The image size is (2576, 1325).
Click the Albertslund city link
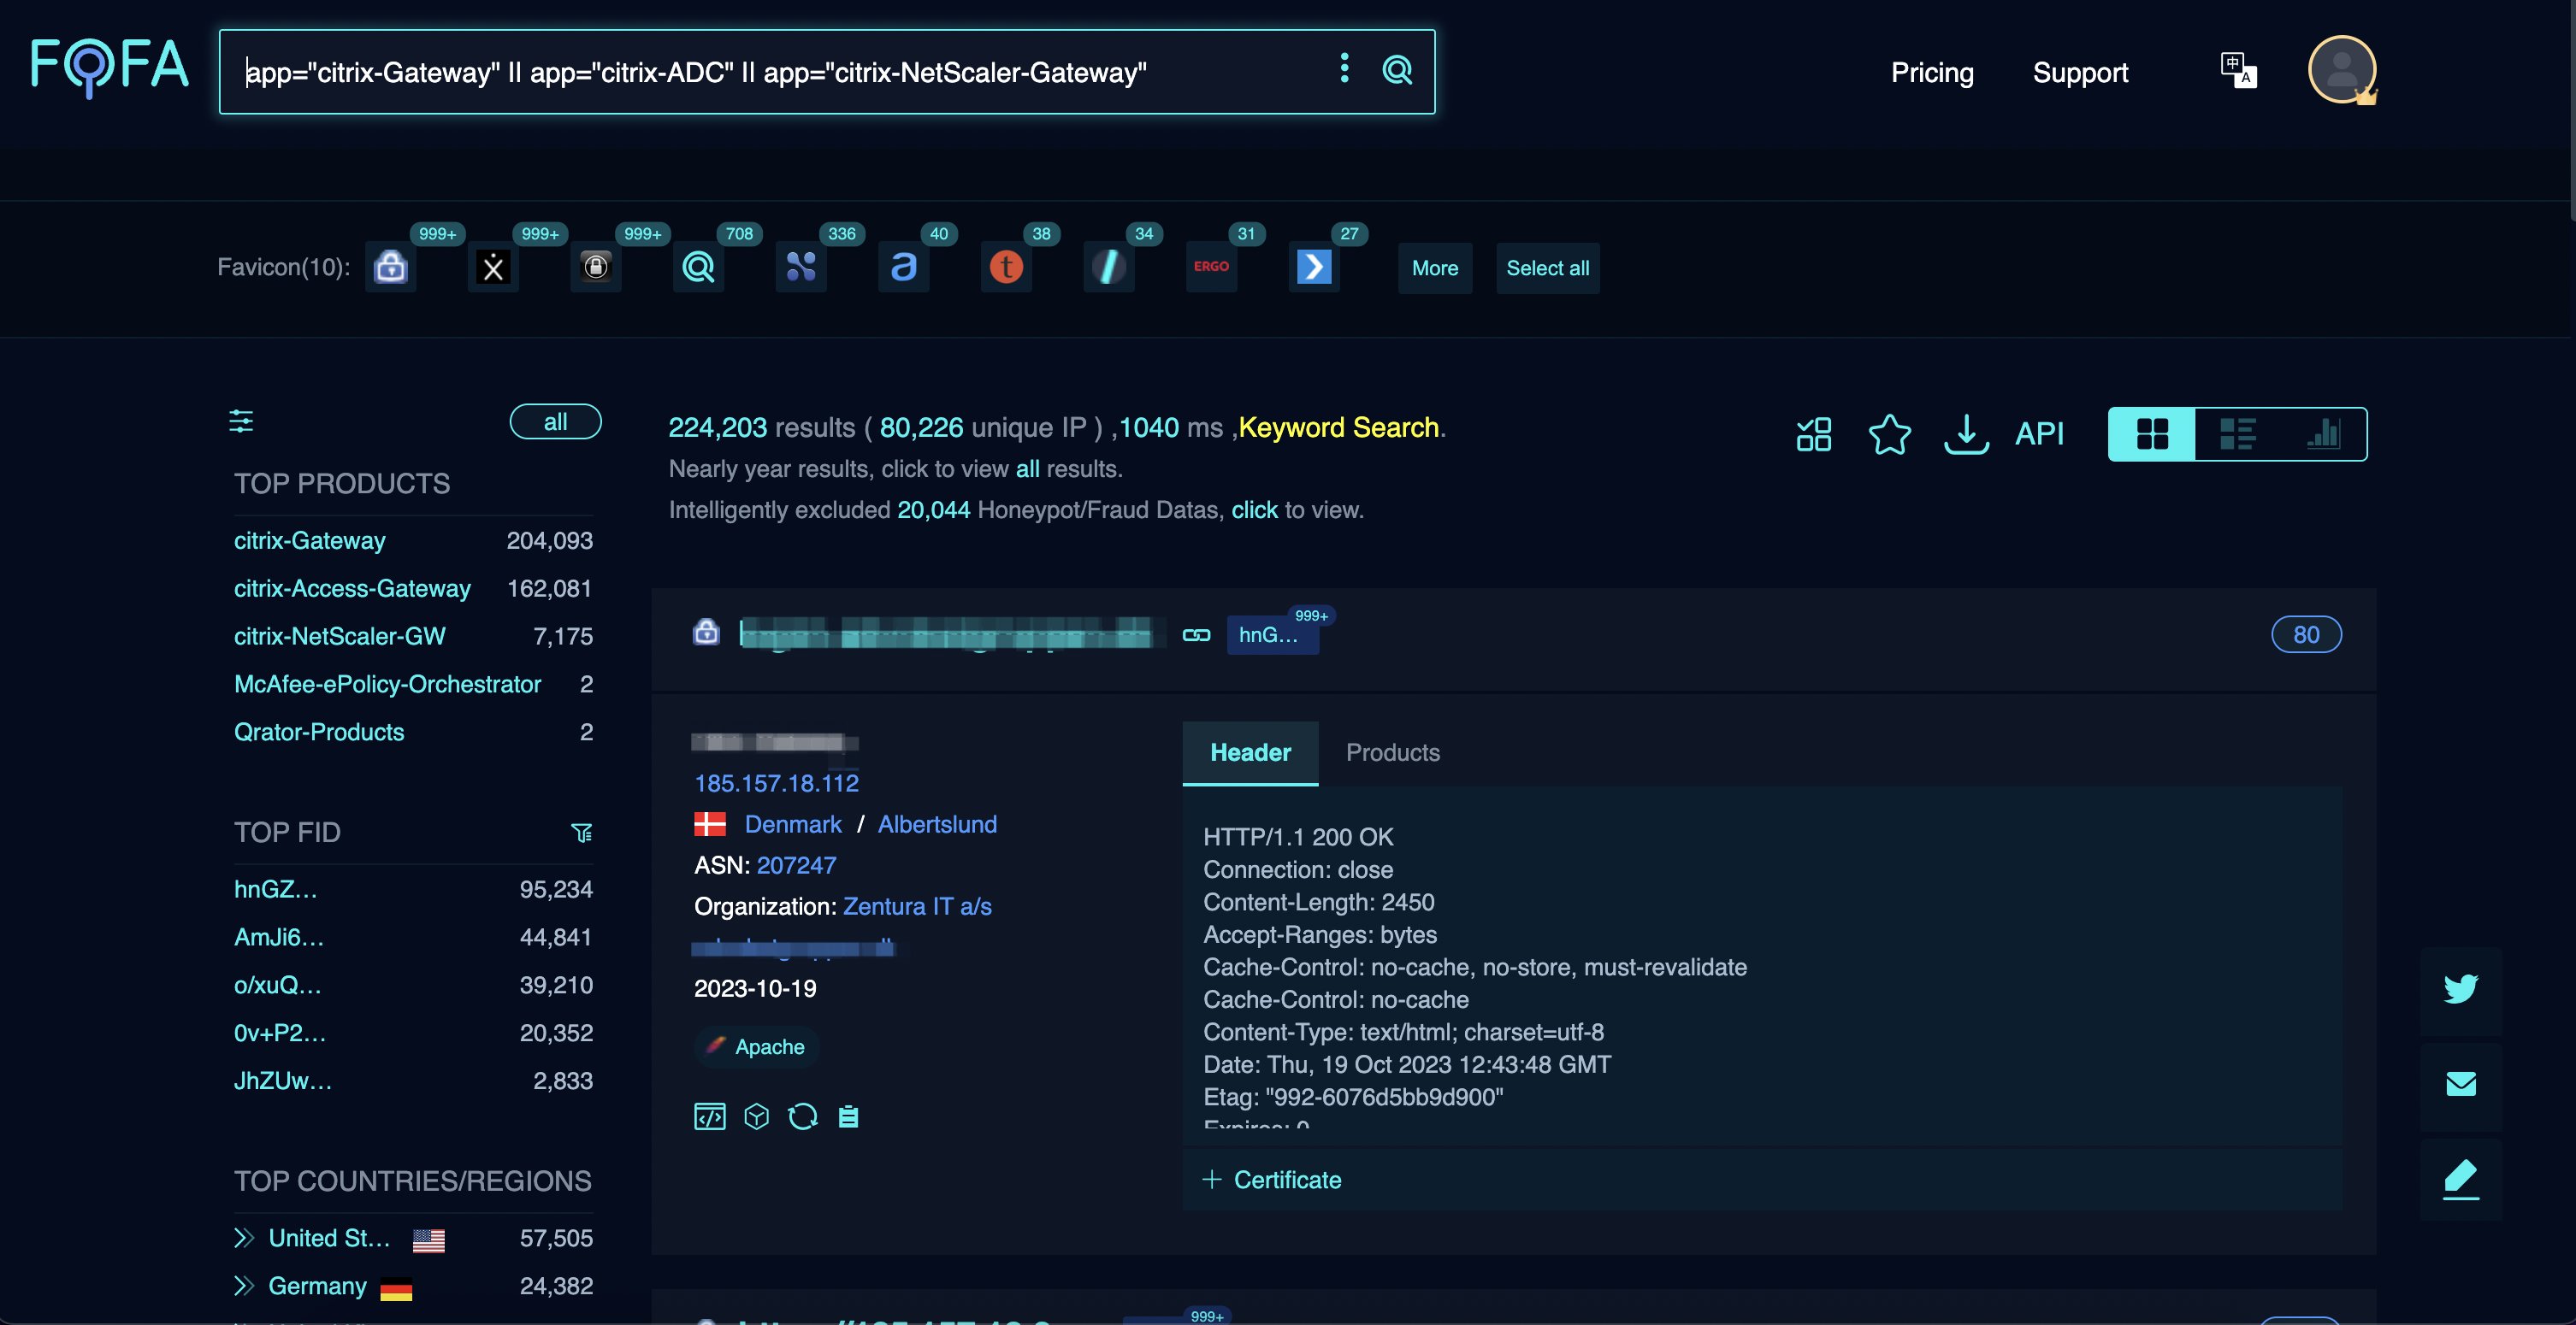937,824
